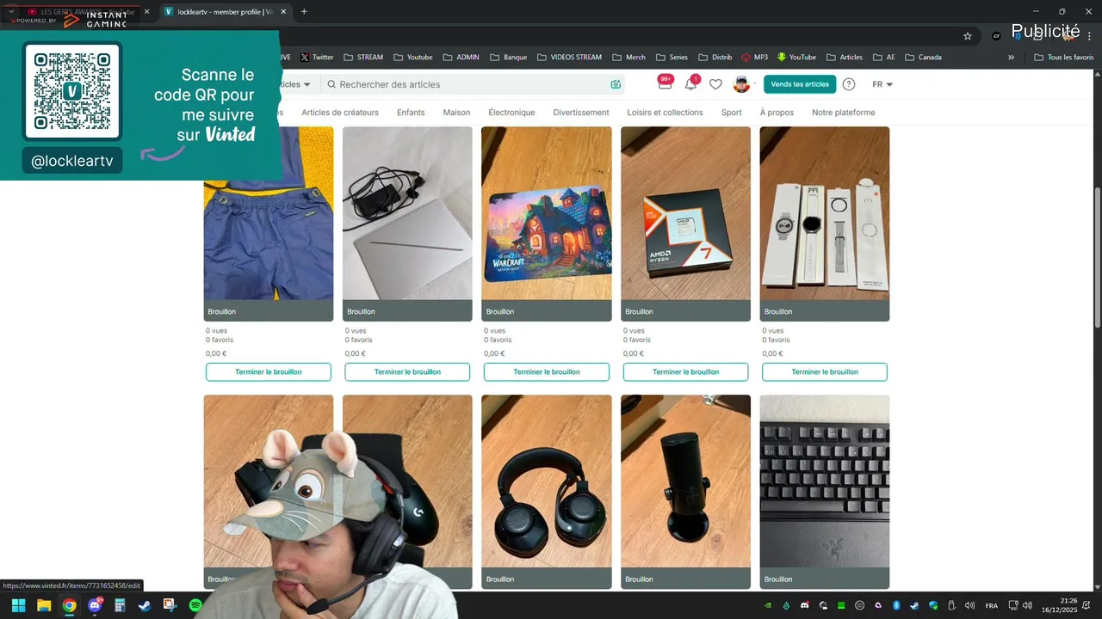Open the Électronique category

(x=511, y=113)
